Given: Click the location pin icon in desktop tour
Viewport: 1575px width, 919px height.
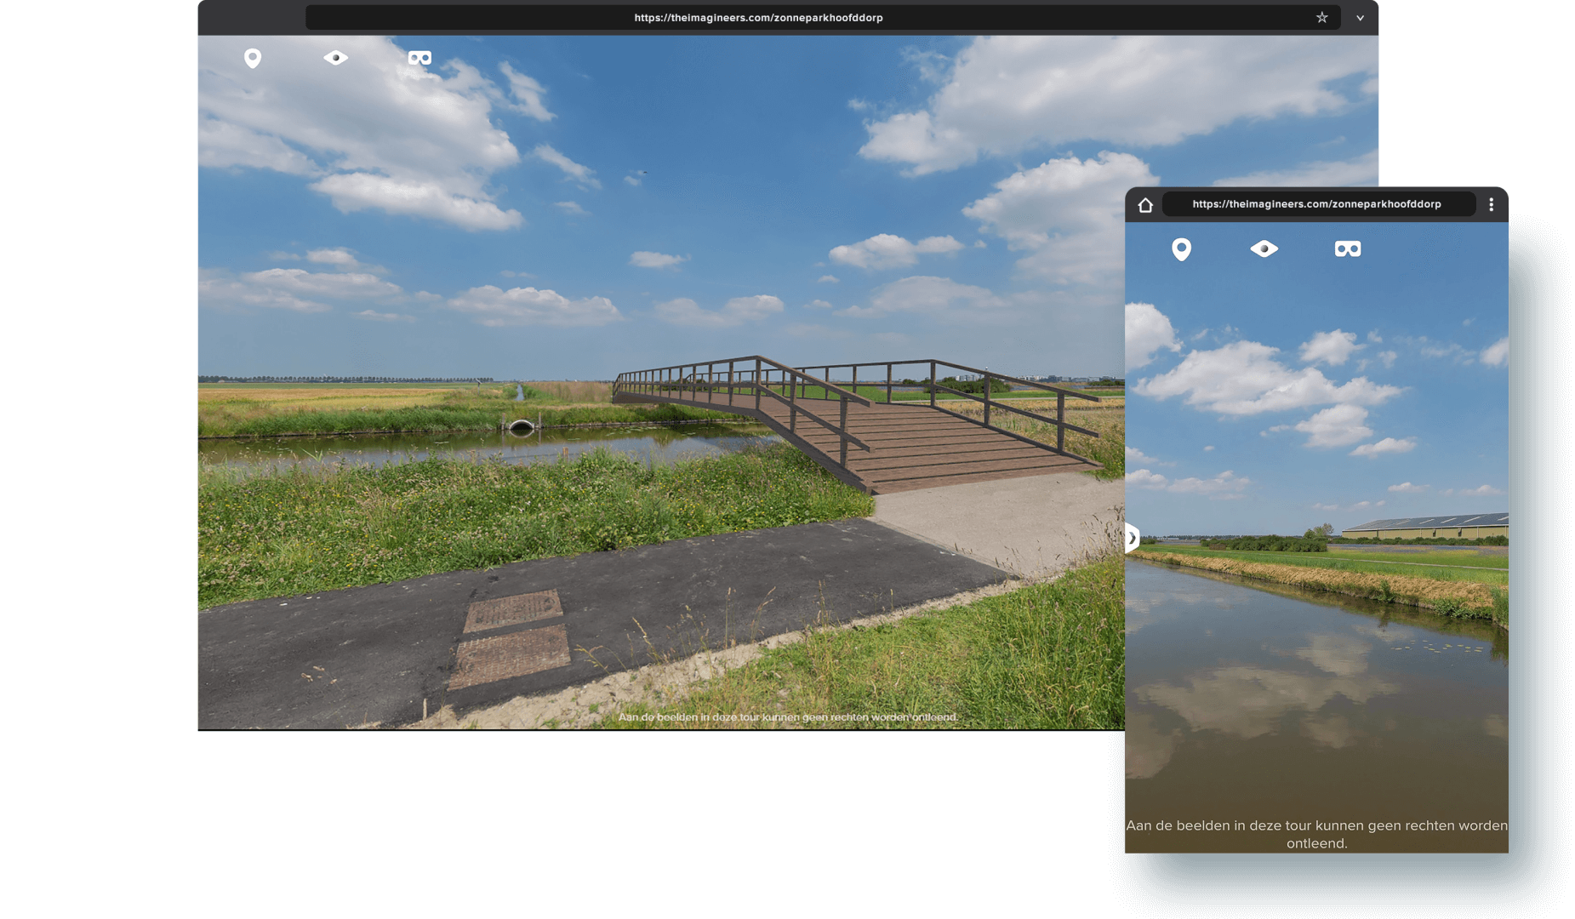Looking at the screenshot, I should (253, 58).
